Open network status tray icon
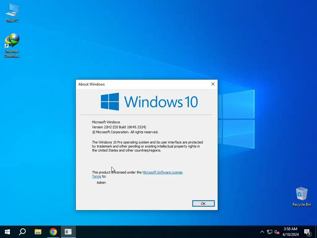 [x=270, y=232]
